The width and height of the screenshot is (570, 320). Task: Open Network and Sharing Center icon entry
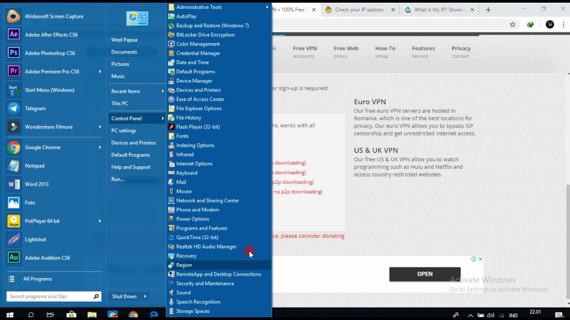click(171, 200)
